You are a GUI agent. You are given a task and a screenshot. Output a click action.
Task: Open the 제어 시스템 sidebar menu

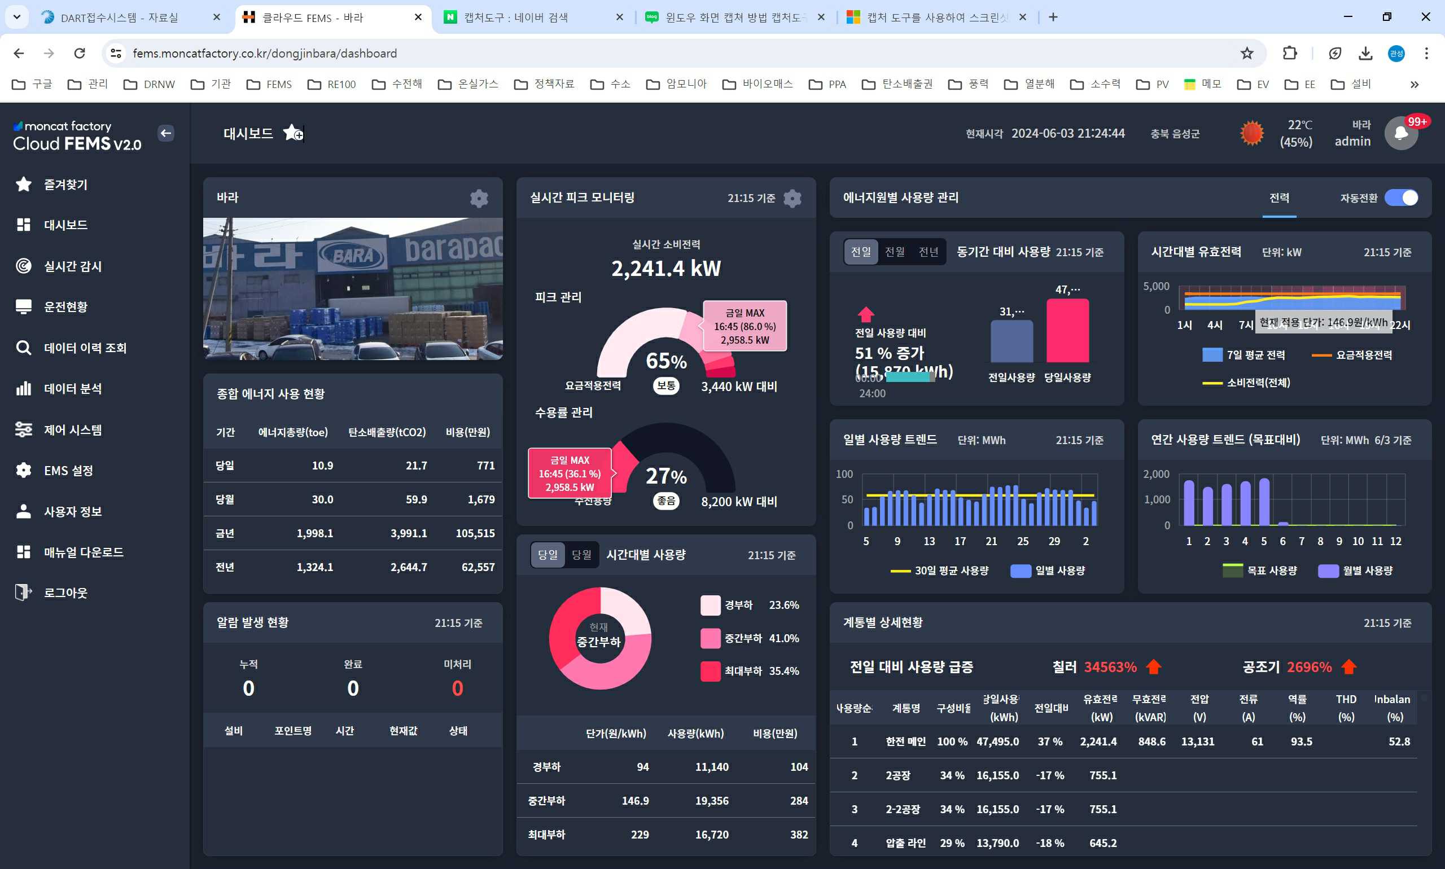(73, 430)
